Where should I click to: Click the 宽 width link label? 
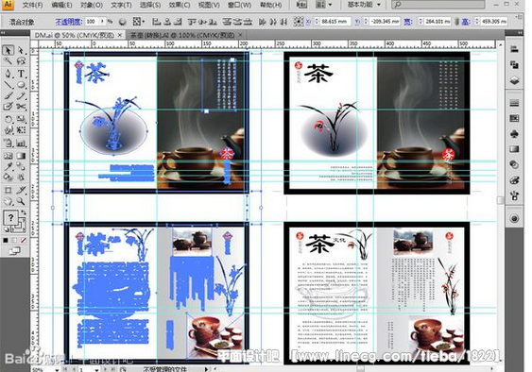pos(407,22)
